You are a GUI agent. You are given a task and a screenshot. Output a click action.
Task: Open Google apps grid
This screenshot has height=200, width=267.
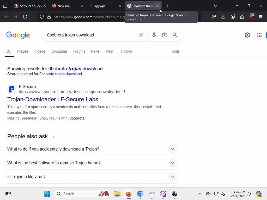coord(259,35)
